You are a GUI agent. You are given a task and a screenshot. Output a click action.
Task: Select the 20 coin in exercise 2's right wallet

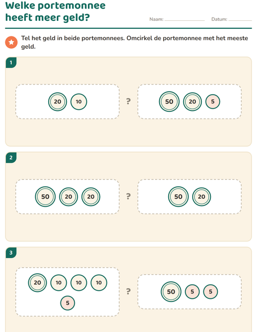[201, 197]
